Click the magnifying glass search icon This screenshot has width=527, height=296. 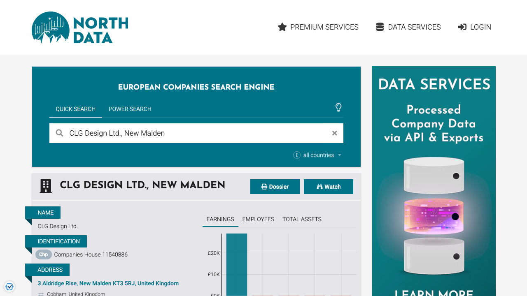tap(60, 133)
